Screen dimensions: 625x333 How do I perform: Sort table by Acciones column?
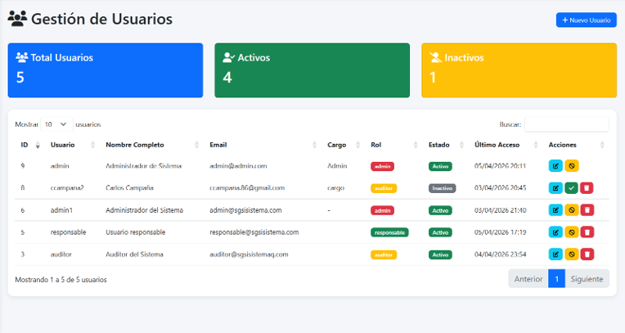click(x=576, y=145)
